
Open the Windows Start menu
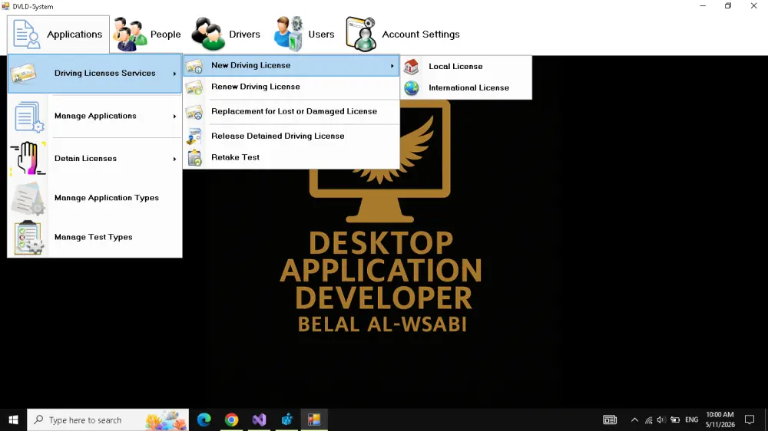pyautogui.click(x=13, y=419)
